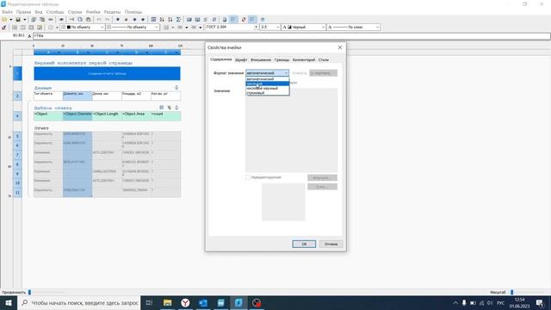
Task: Click the refresh icon in the top toolbar
Action: [243, 20]
